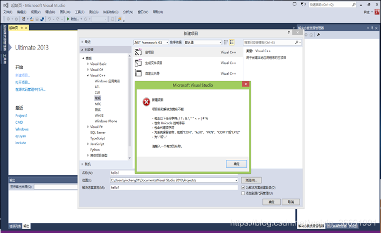Click 确定 in the New Project dialog
The width and height of the screenshot is (381, 233).
point(272,202)
